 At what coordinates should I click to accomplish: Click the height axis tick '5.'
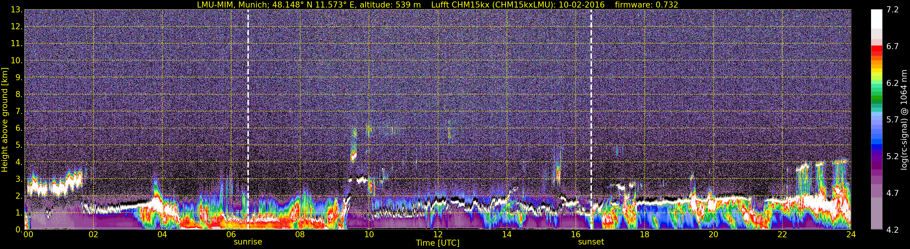[19, 145]
